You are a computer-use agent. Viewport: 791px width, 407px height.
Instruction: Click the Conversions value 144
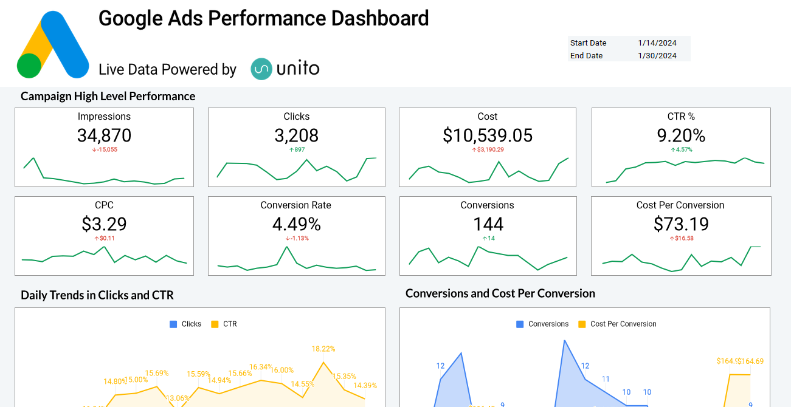(x=488, y=224)
